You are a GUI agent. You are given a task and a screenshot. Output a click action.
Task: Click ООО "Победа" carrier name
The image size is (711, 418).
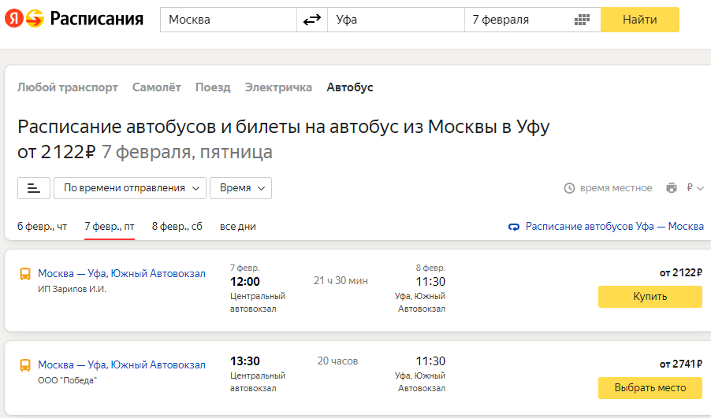point(67,380)
